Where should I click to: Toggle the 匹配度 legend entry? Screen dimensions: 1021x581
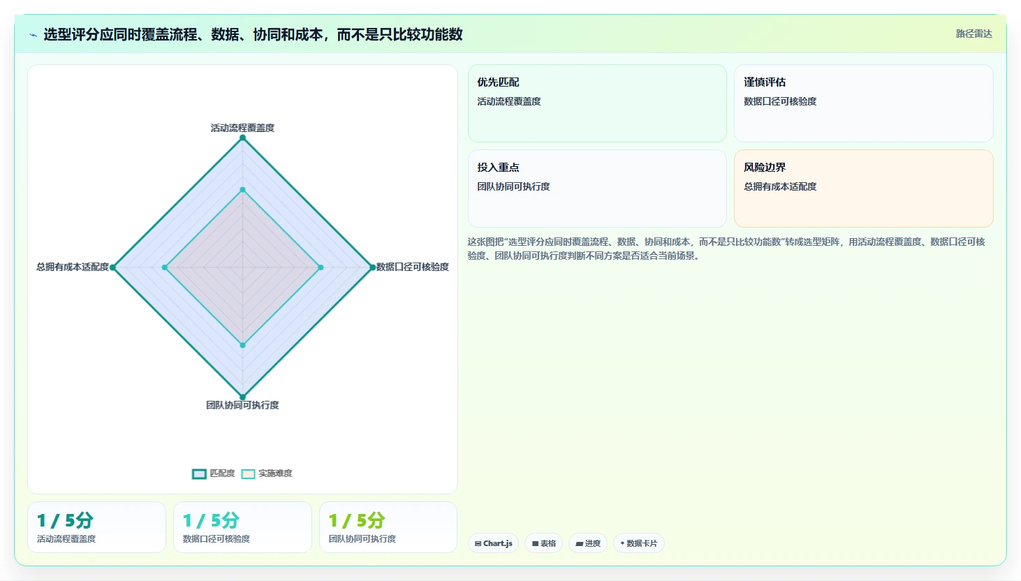[214, 473]
